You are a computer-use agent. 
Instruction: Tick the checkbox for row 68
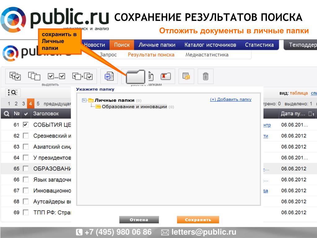(x=26, y=201)
